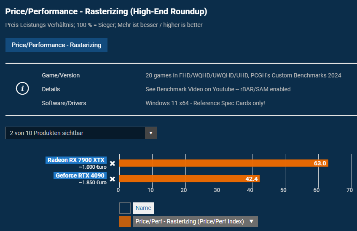The height and width of the screenshot is (231, 357).
Task: Click the Radeon RX 7900 XTX label
Action: [x=76, y=160]
